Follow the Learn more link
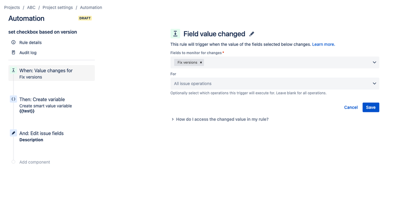Screen dimensions: 396x204 (x=323, y=44)
